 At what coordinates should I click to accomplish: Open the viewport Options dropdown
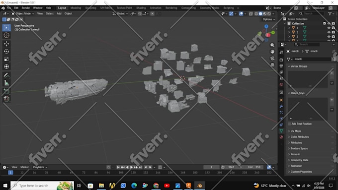pyautogui.click(x=268, y=19)
